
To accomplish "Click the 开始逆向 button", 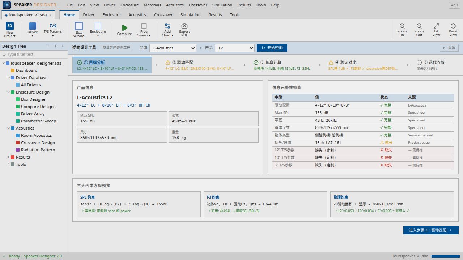I will point(272,48).
